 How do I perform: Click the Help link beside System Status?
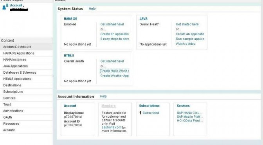(92, 9)
